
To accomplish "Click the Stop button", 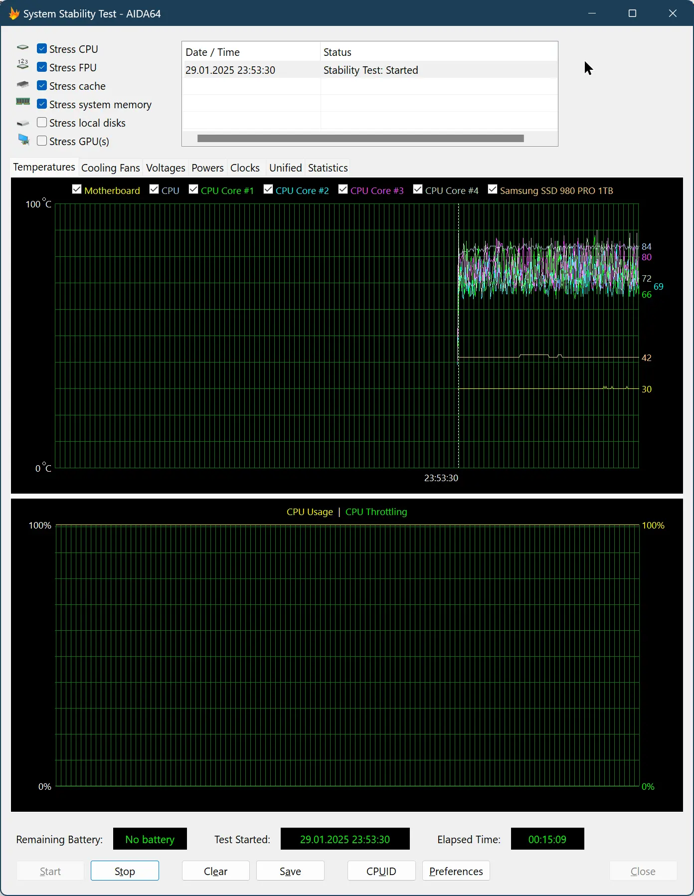I will point(125,871).
